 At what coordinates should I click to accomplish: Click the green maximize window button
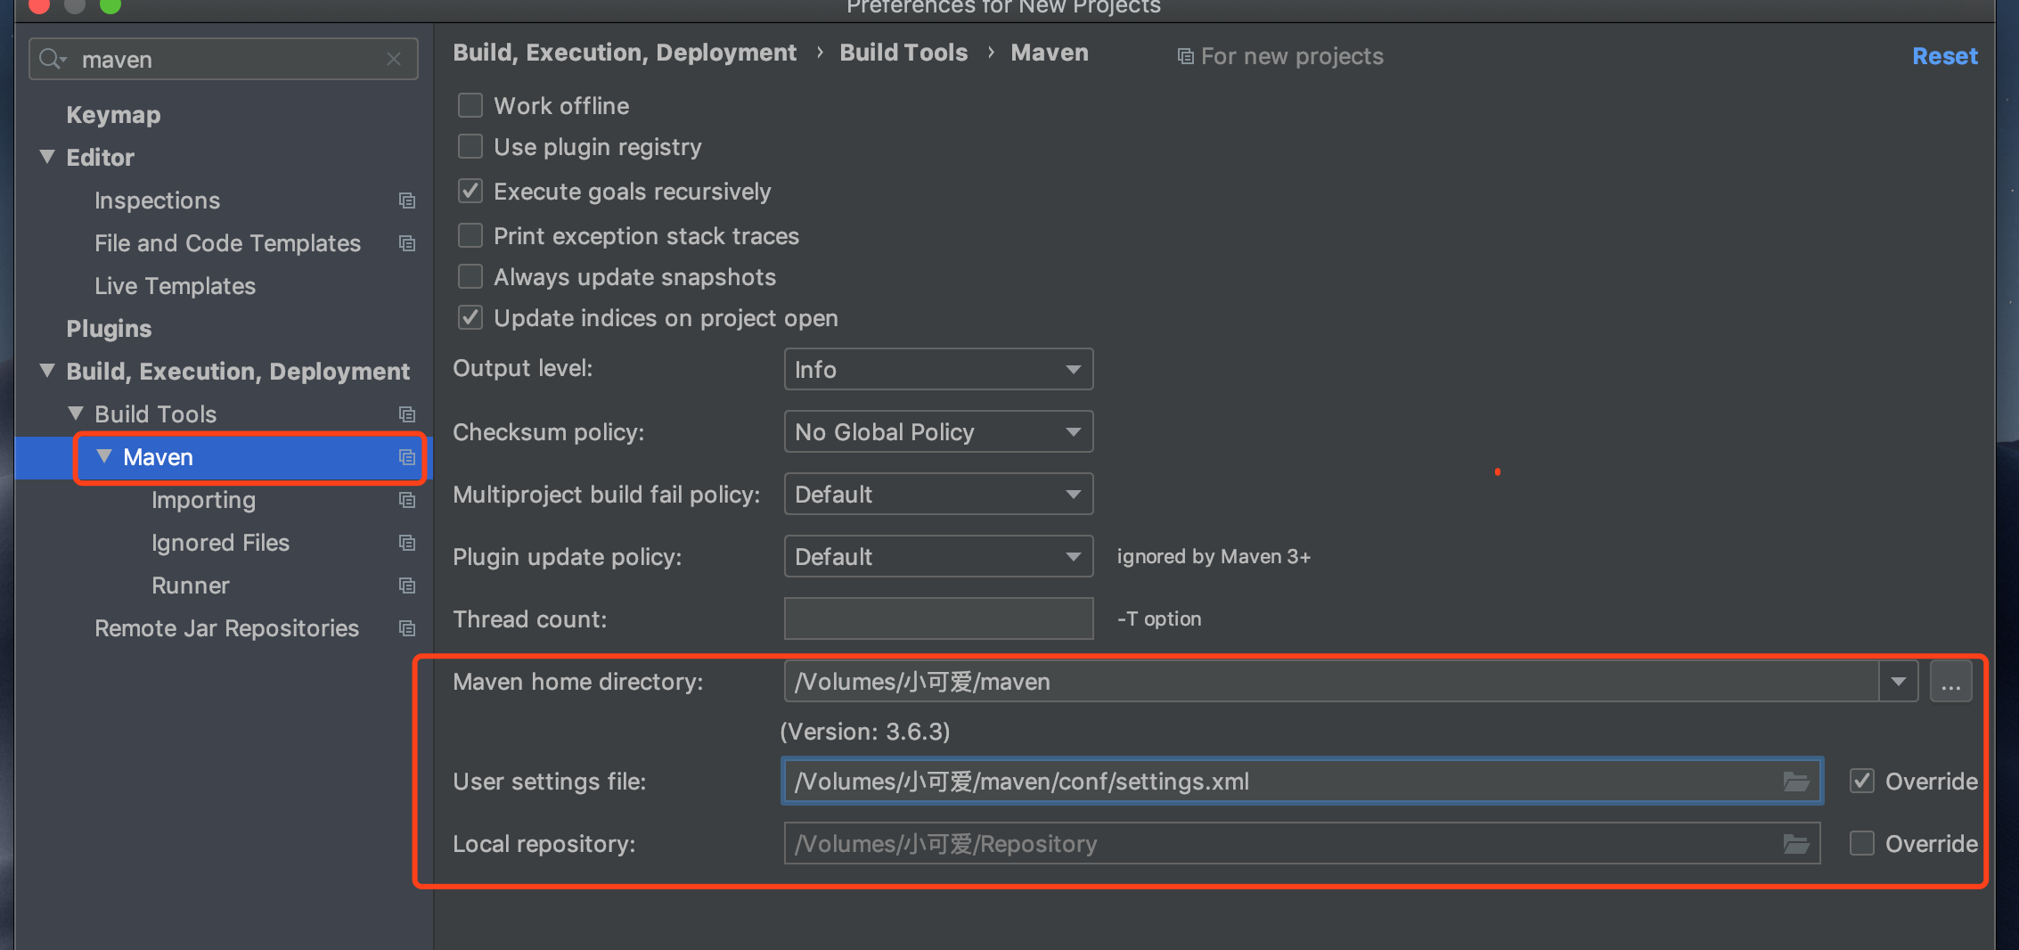(x=110, y=5)
